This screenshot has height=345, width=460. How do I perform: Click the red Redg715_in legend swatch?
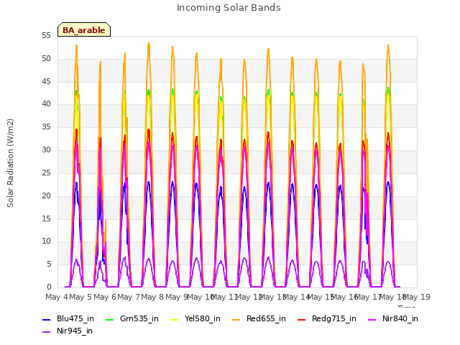pyautogui.click(x=301, y=319)
